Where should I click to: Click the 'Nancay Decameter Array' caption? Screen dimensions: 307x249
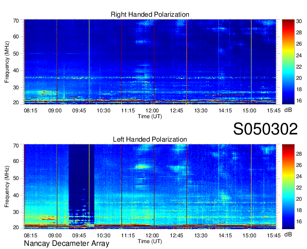click(66, 243)
